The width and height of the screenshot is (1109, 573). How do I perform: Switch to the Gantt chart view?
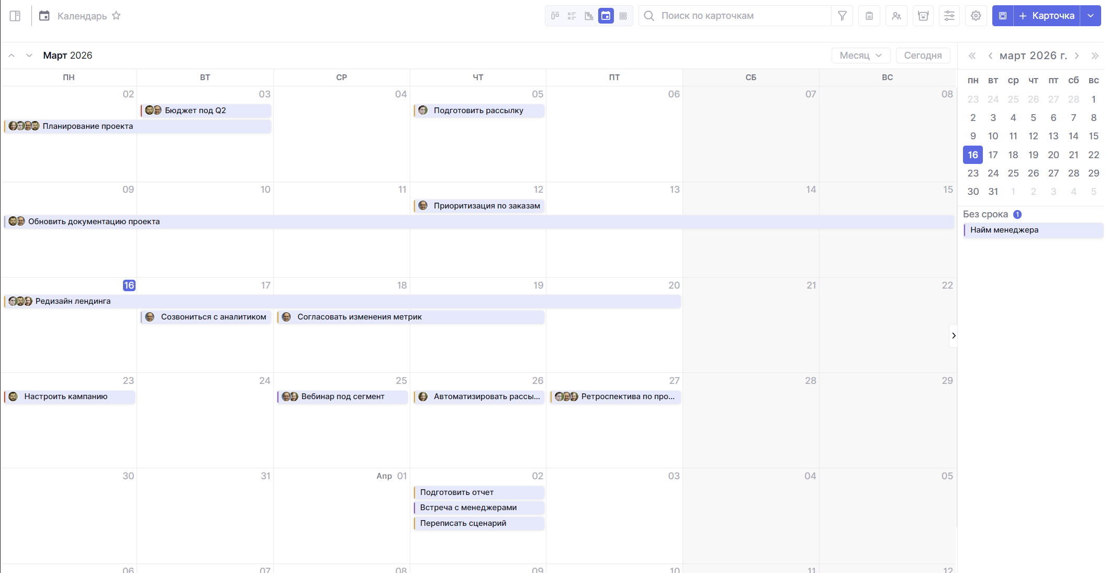[x=589, y=16]
